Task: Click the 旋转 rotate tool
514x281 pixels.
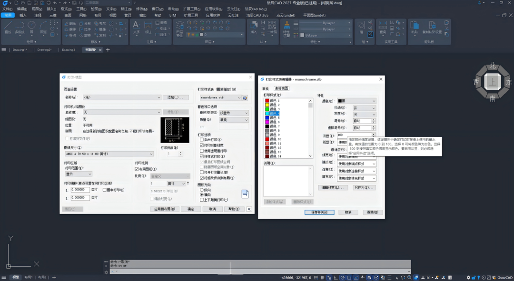Action: pos(85,35)
